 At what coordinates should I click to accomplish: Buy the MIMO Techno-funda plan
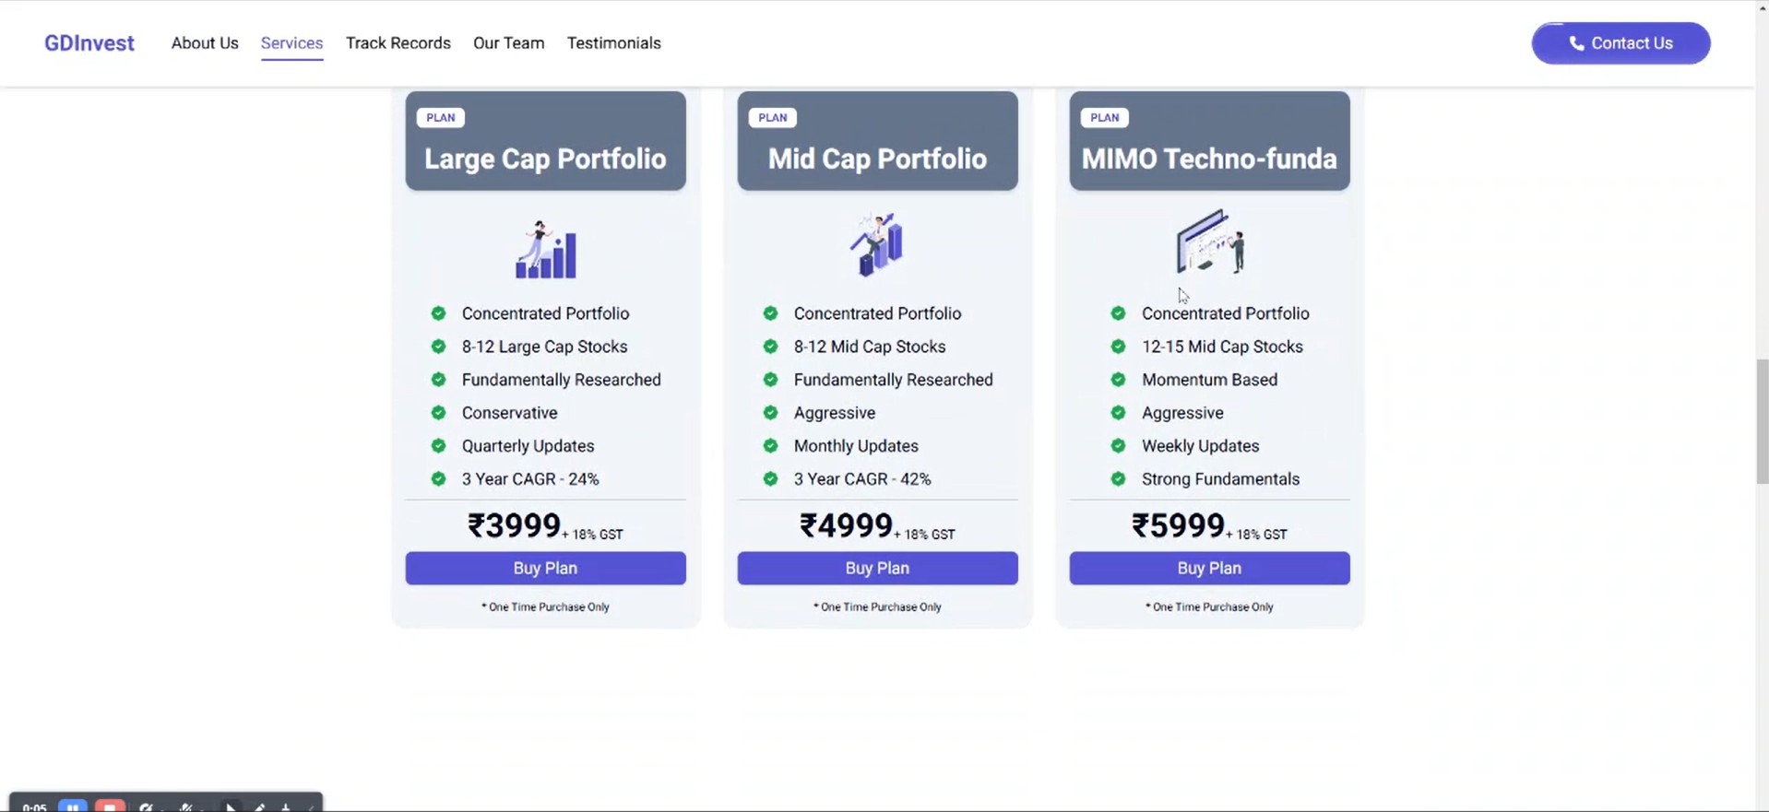point(1208,568)
